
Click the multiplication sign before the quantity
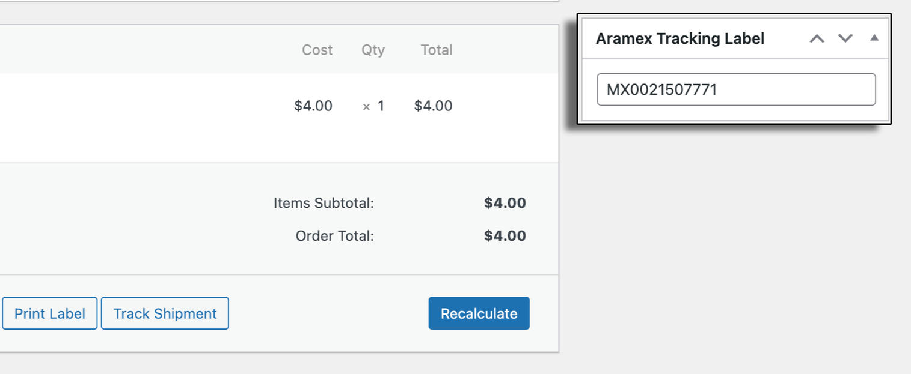click(x=366, y=107)
